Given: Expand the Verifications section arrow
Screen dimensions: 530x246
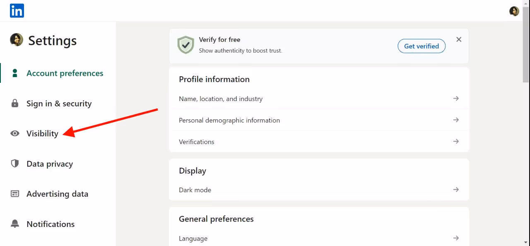Looking at the screenshot, I should click(x=455, y=141).
